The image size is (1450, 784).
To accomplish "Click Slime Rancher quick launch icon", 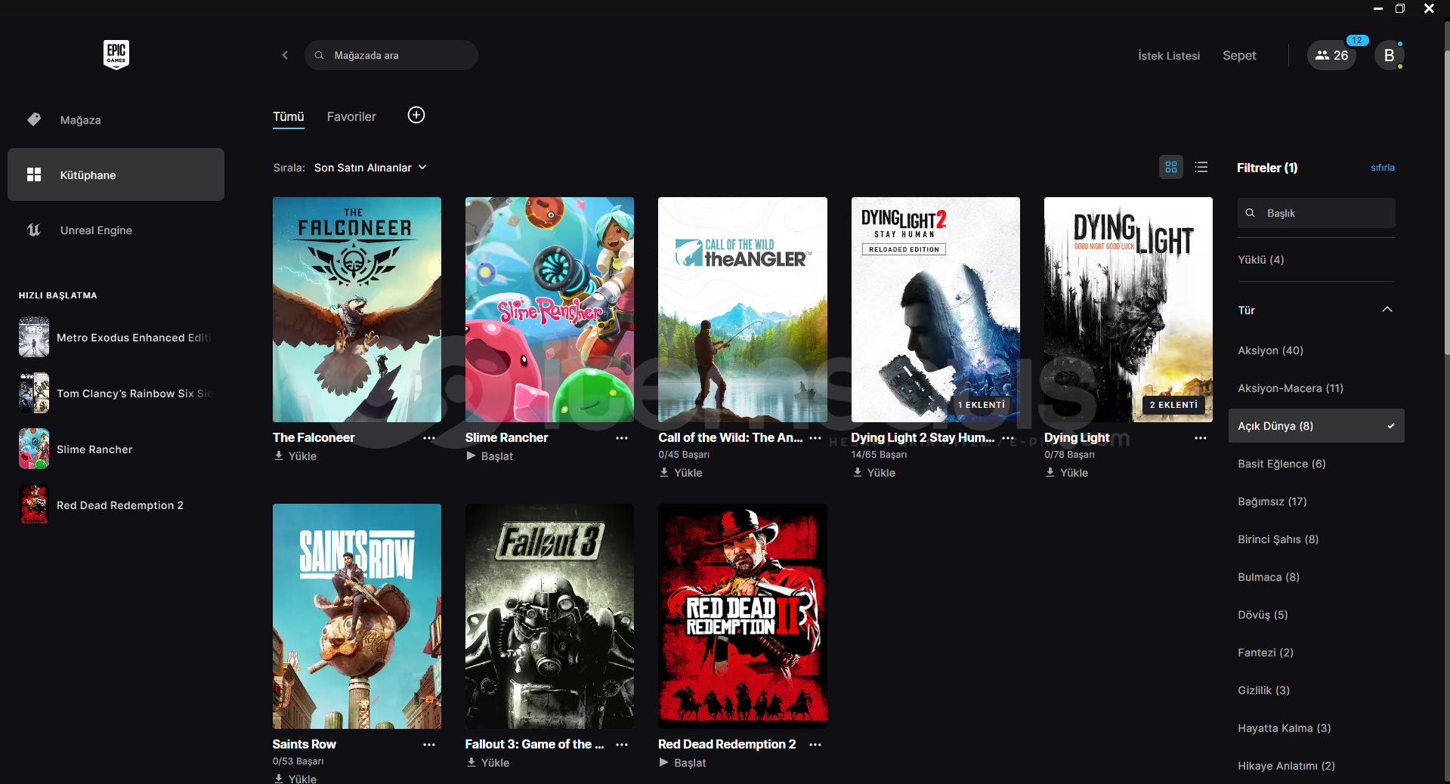I will (x=34, y=449).
